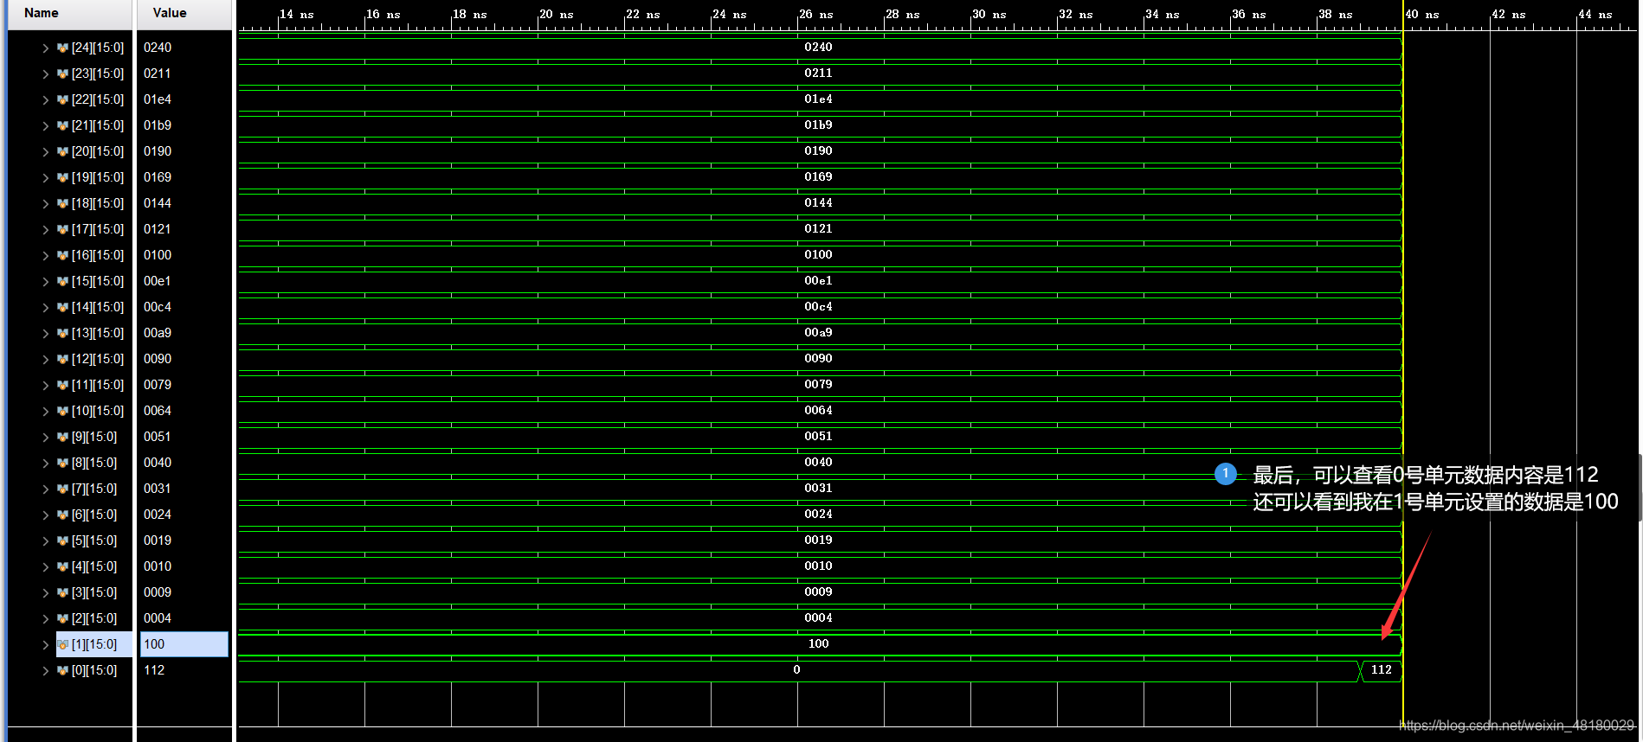This screenshot has height=742, width=1643.
Task: Click the bus icon of selected signal [1][15:0]
Action: (x=62, y=645)
